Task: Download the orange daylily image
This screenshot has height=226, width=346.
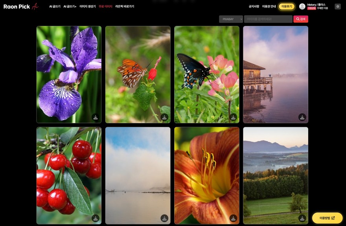Action: [233, 218]
